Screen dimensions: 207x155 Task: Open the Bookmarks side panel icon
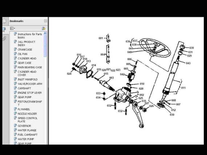pos(4,29)
